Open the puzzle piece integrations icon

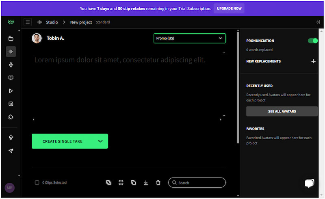tap(11, 117)
